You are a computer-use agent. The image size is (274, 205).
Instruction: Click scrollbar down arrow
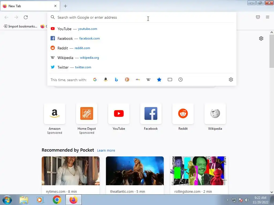tap(272, 192)
